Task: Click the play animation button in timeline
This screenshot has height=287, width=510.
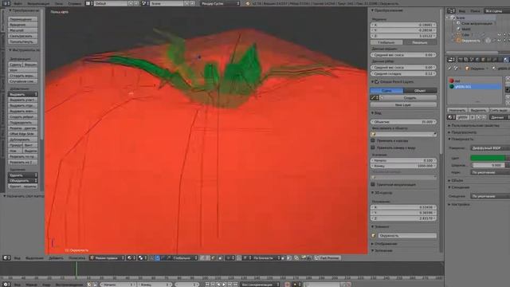Action: (x=225, y=285)
